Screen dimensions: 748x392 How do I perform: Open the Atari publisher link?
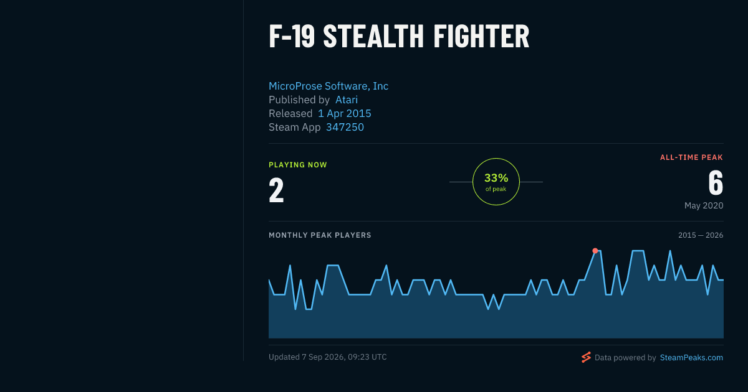point(347,100)
